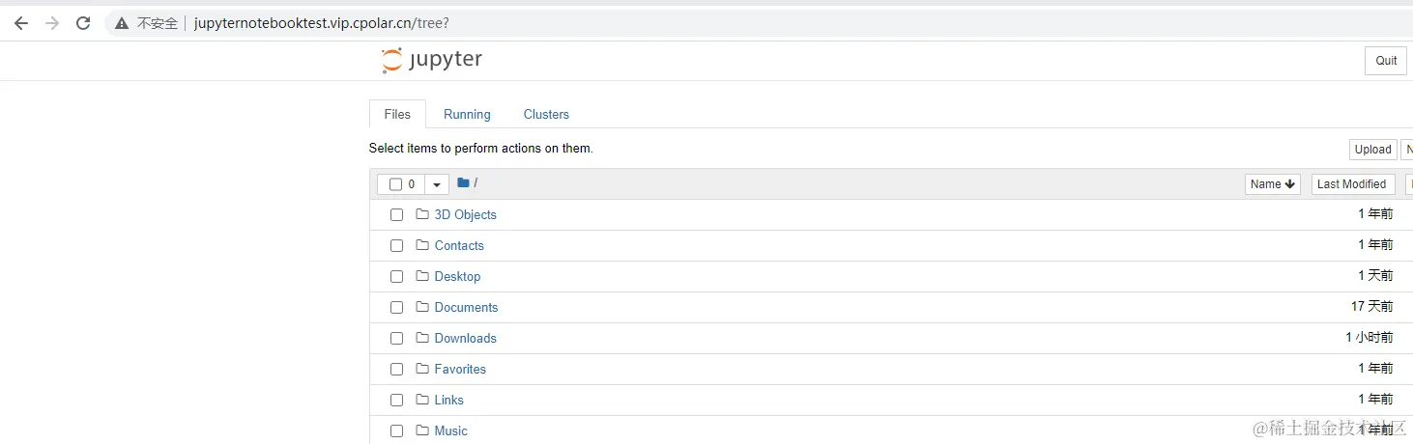Go back using the browser back arrow
The height and width of the screenshot is (444, 1413).
(x=21, y=23)
